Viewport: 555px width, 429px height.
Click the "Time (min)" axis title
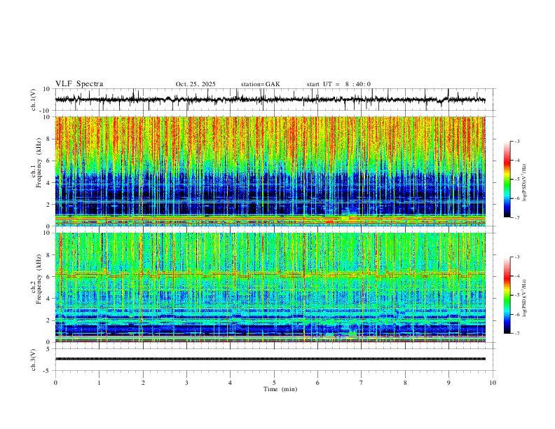280,389
